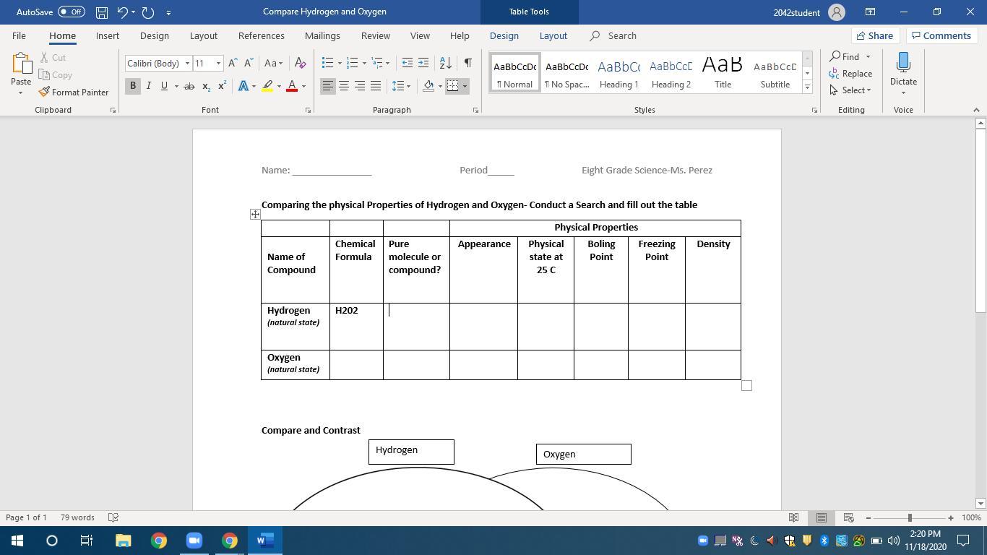Clear all formatting icon
Screen dimensions: 987x555
point(301,63)
